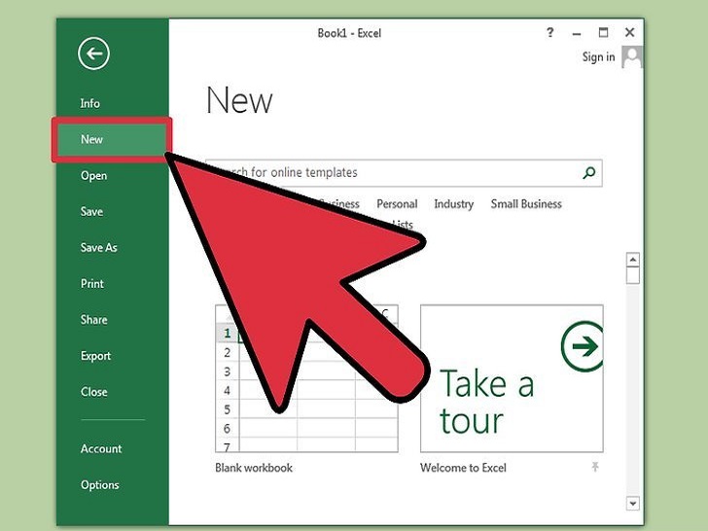The image size is (708, 531).
Task: Select Personal suggested search
Action: click(397, 204)
